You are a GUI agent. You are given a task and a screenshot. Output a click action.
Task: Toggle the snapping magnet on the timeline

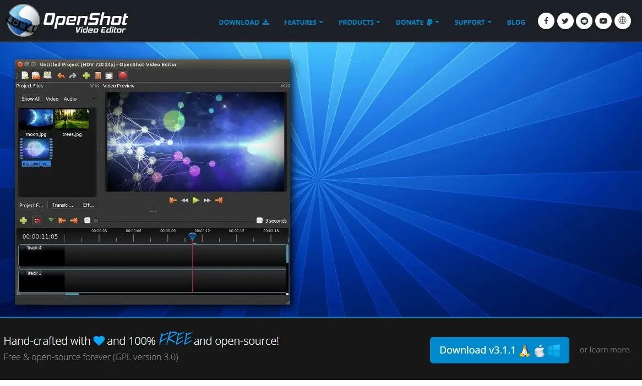[37, 221]
